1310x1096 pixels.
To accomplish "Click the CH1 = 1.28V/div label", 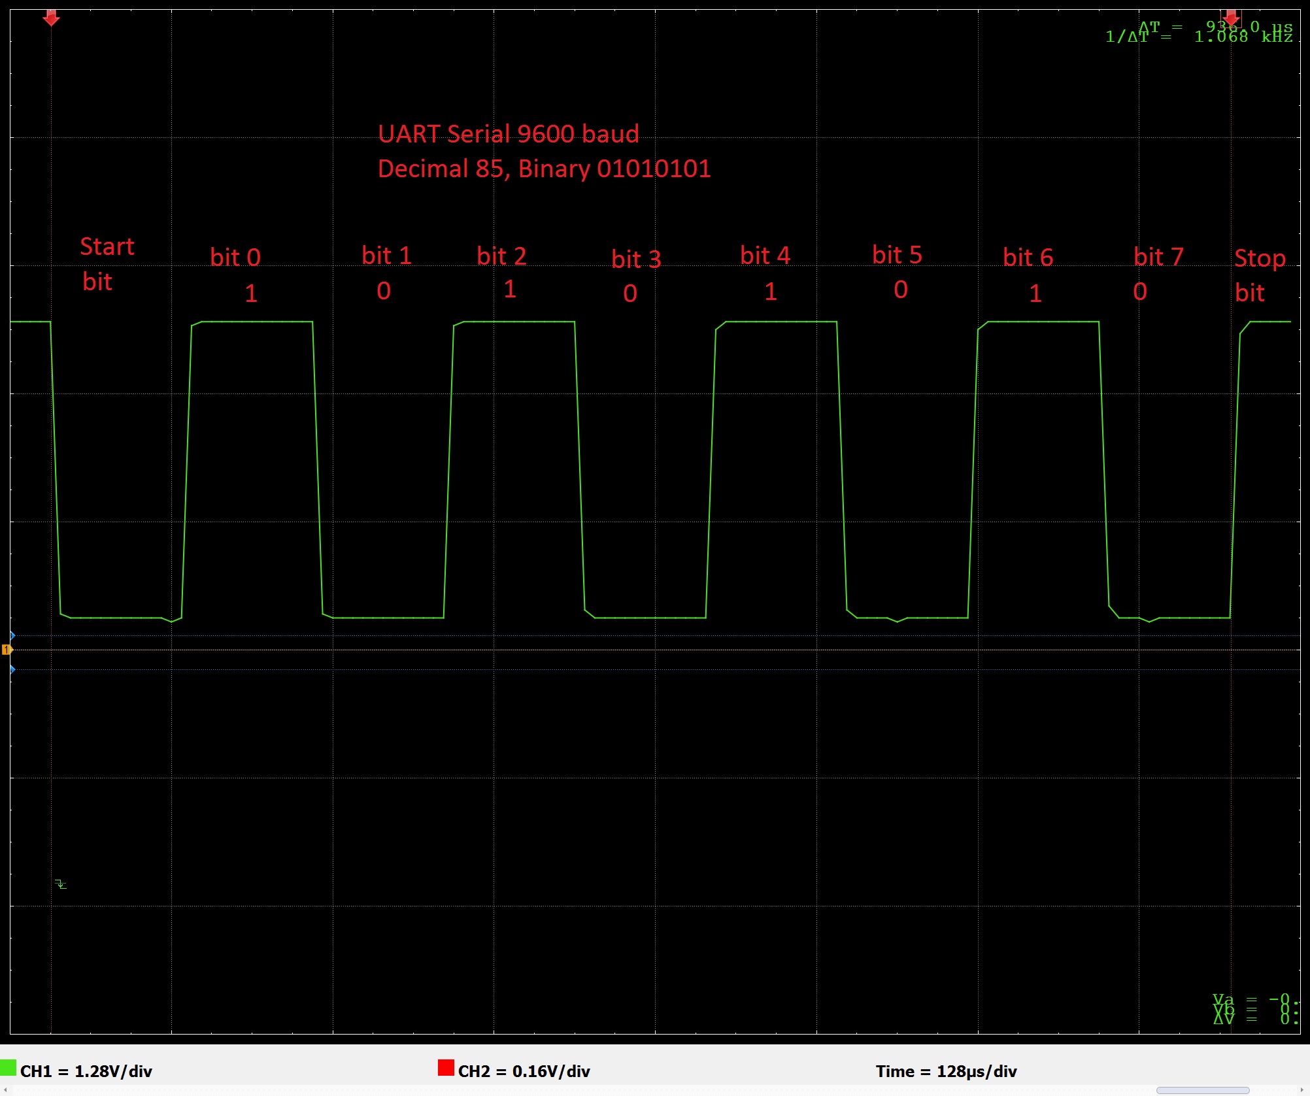I will (x=86, y=1071).
